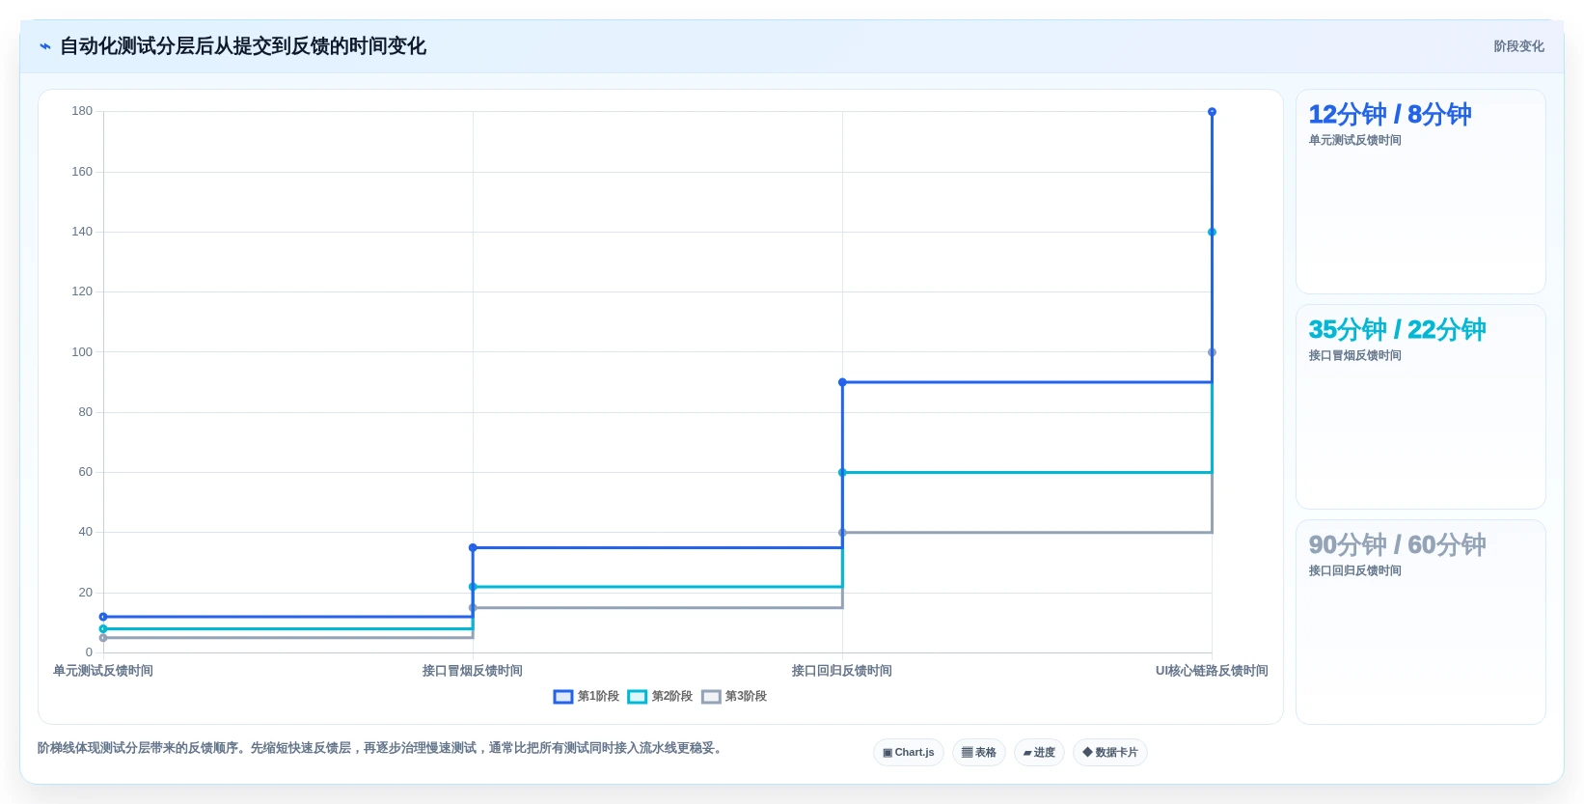Viewport: 1584px width, 804px height.
Task: Toggle the 第2阶段 legend item
Action: click(x=661, y=696)
